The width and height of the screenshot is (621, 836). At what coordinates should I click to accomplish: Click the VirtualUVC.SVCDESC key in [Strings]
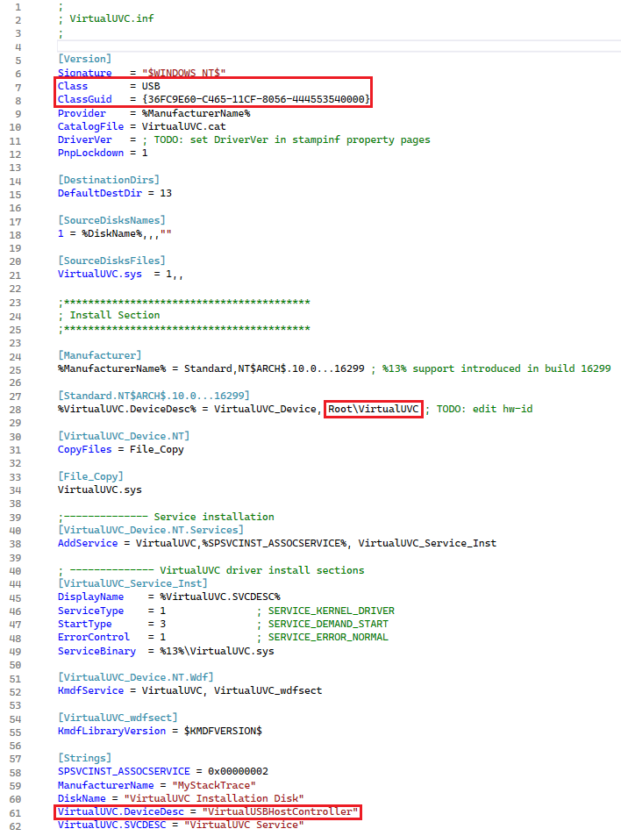[112, 825]
